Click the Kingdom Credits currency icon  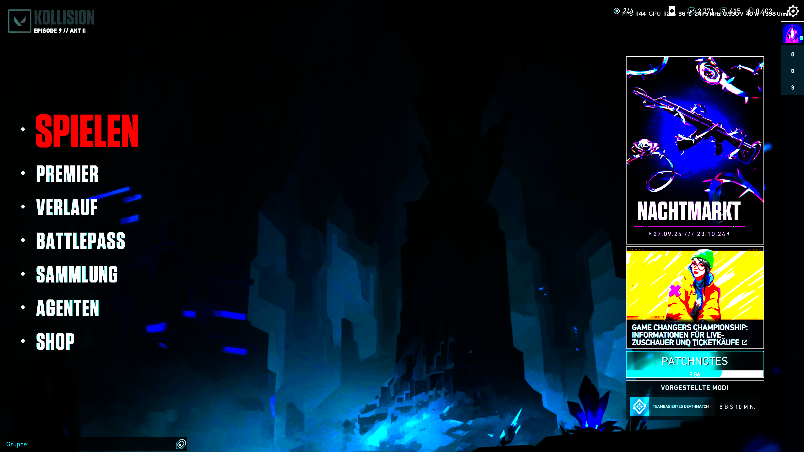click(750, 11)
